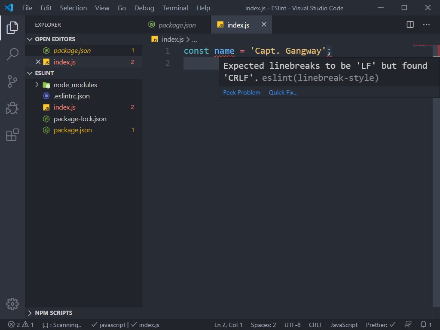This screenshot has height=330, width=440.
Task: Change indentation via Spaces: 2
Action: point(263,325)
